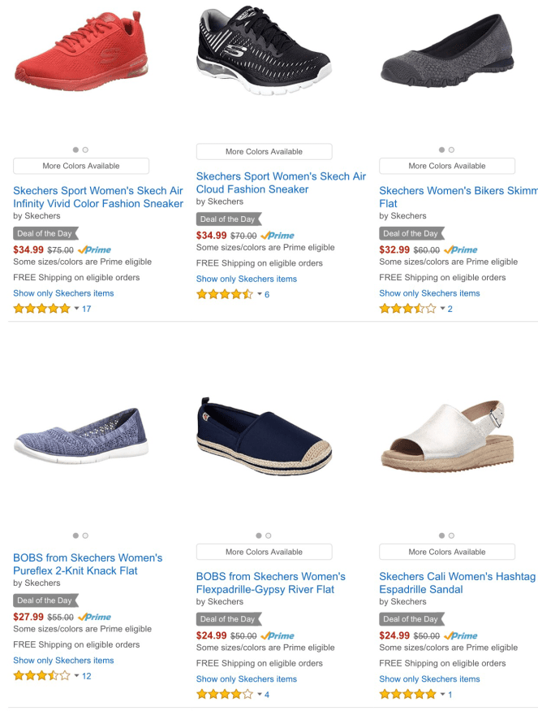
Task: Open BOBS Pureflex 2-Knit Knack Flat product link
Action: click(x=88, y=564)
